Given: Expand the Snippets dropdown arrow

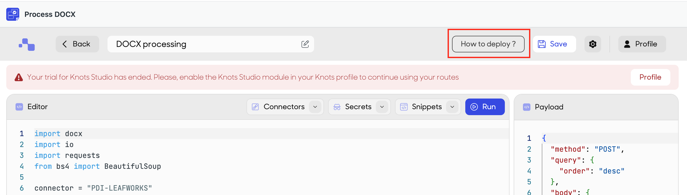Looking at the screenshot, I should click(452, 107).
